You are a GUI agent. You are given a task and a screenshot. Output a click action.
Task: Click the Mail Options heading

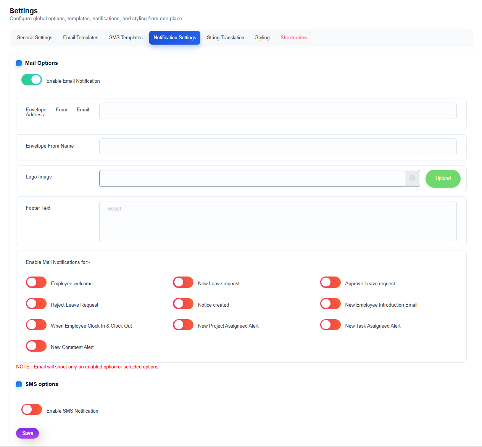[42, 63]
